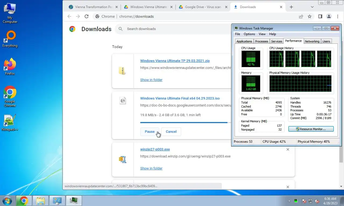Click the Downloads page scrollbar down arrow
This screenshot has width=344, height=206.
[341, 186]
